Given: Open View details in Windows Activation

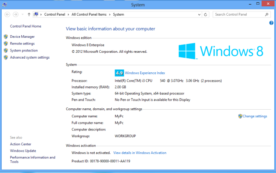Looking at the screenshot, I should (140, 153).
